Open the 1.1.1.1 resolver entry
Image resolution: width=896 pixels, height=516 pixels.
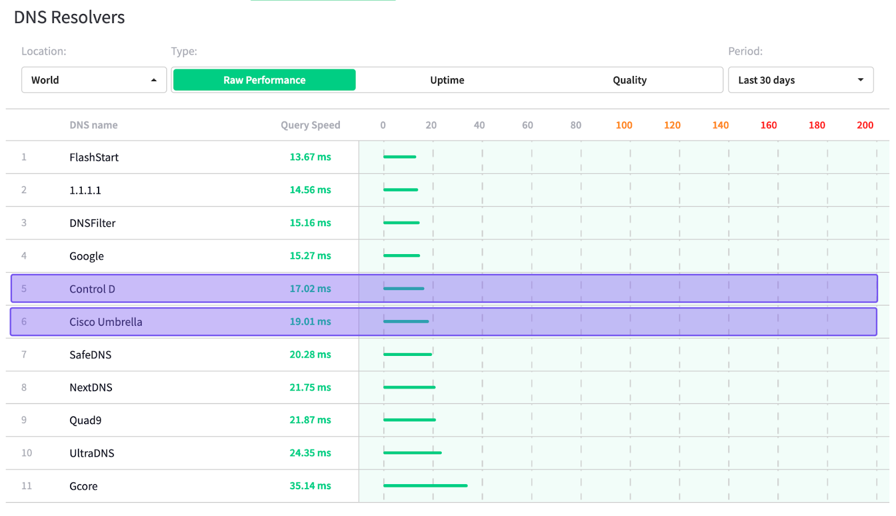85,190
